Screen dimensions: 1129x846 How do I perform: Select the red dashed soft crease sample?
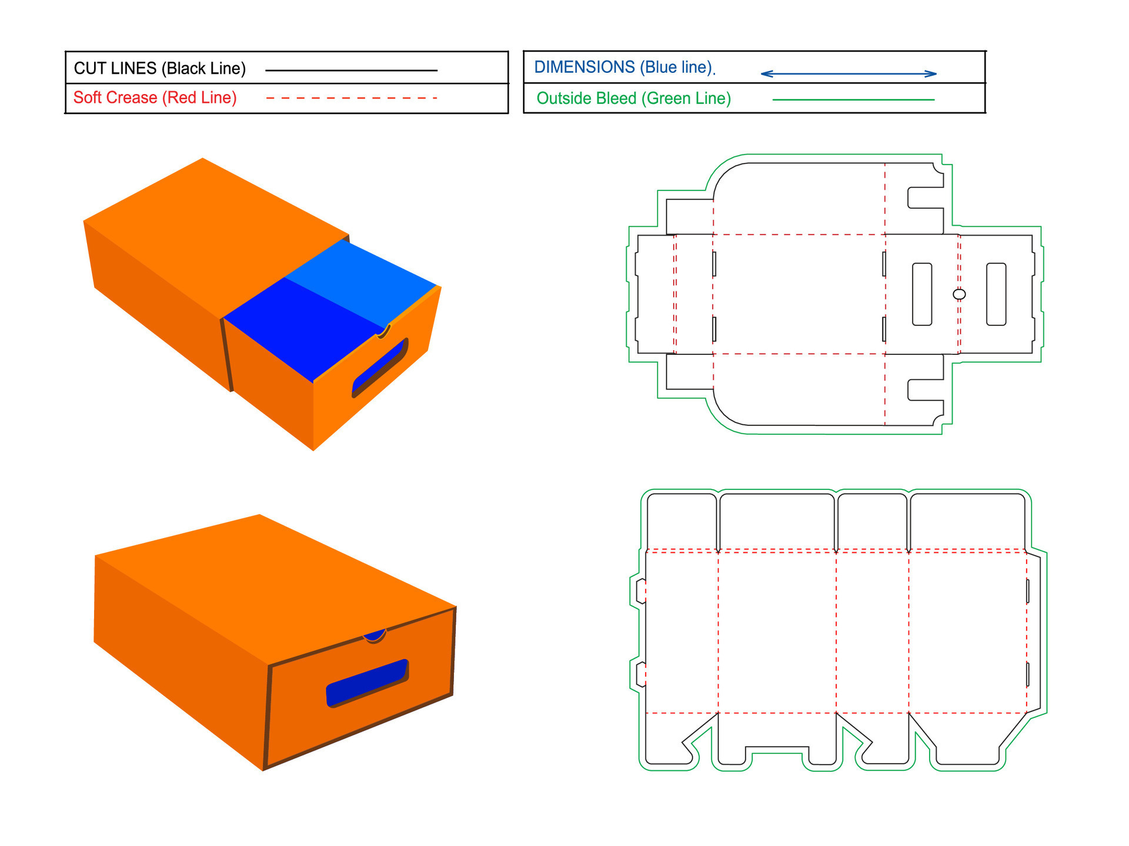[x=353, y=97]
